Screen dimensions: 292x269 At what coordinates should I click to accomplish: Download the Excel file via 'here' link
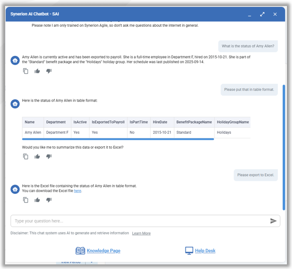(x=77, y=191)
